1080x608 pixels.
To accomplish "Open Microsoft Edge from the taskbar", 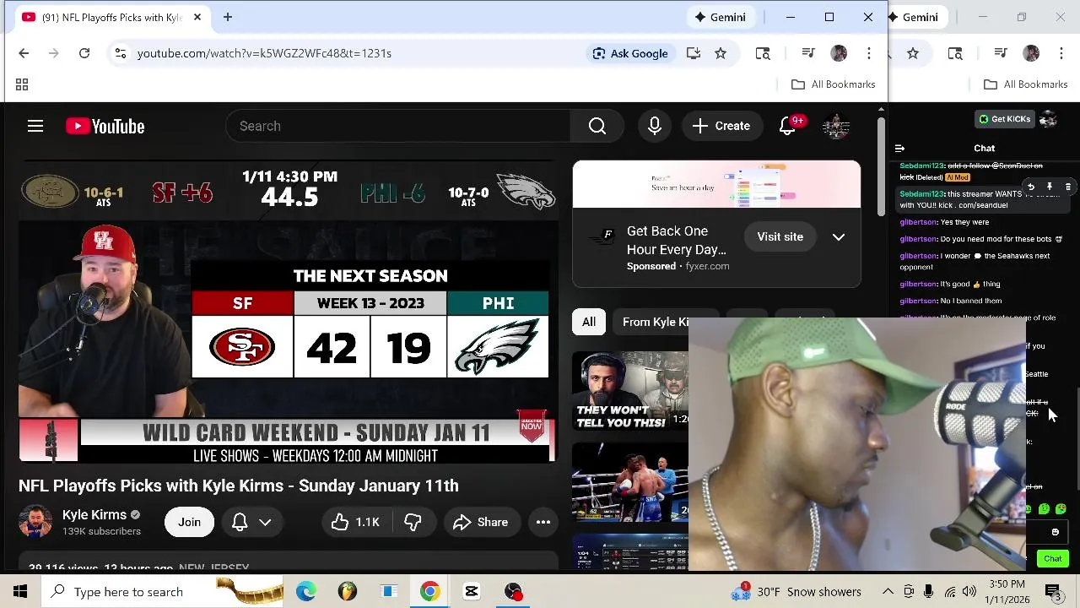I will click(306, 591).
